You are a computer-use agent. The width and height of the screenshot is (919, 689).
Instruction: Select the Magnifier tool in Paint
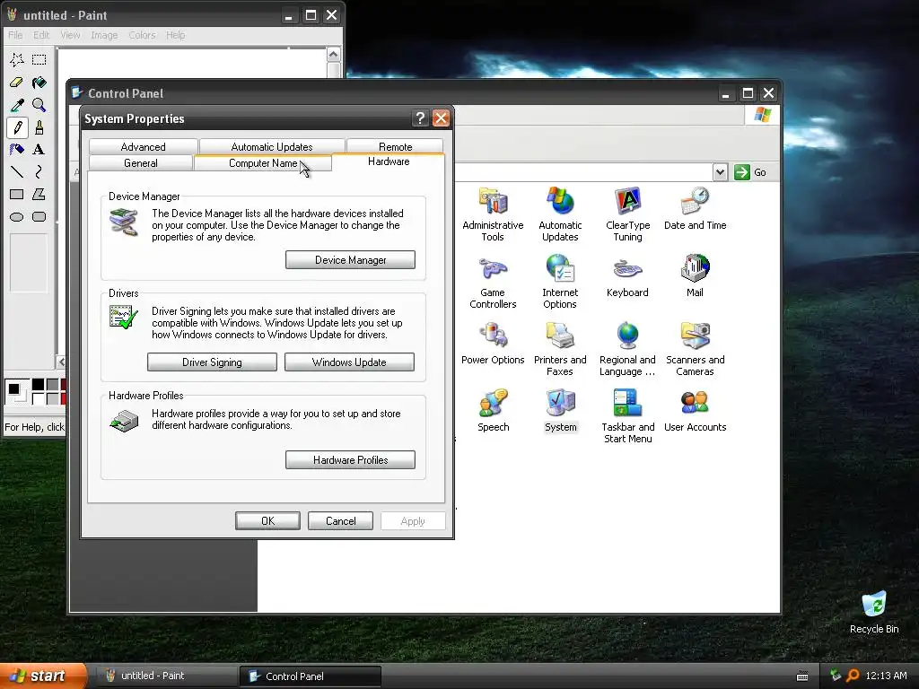coord(39,105)
